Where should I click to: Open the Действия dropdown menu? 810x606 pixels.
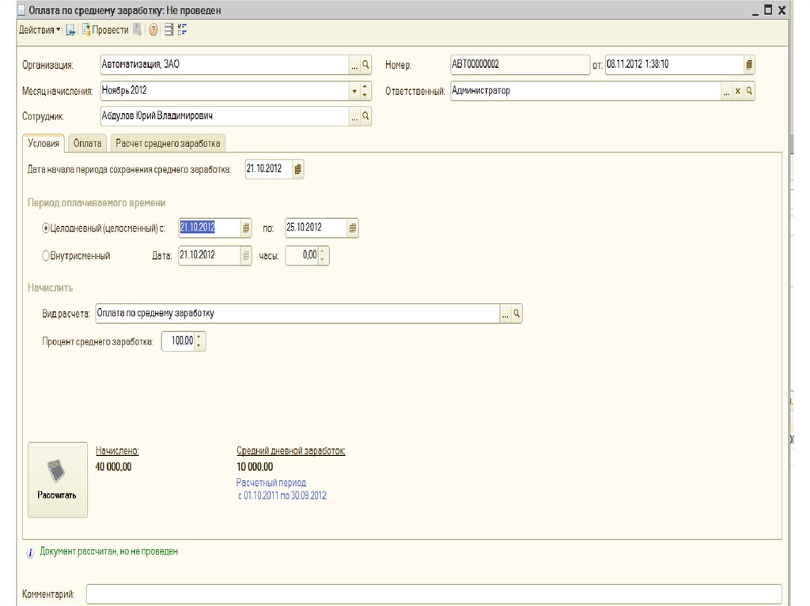tap(39, 30)
